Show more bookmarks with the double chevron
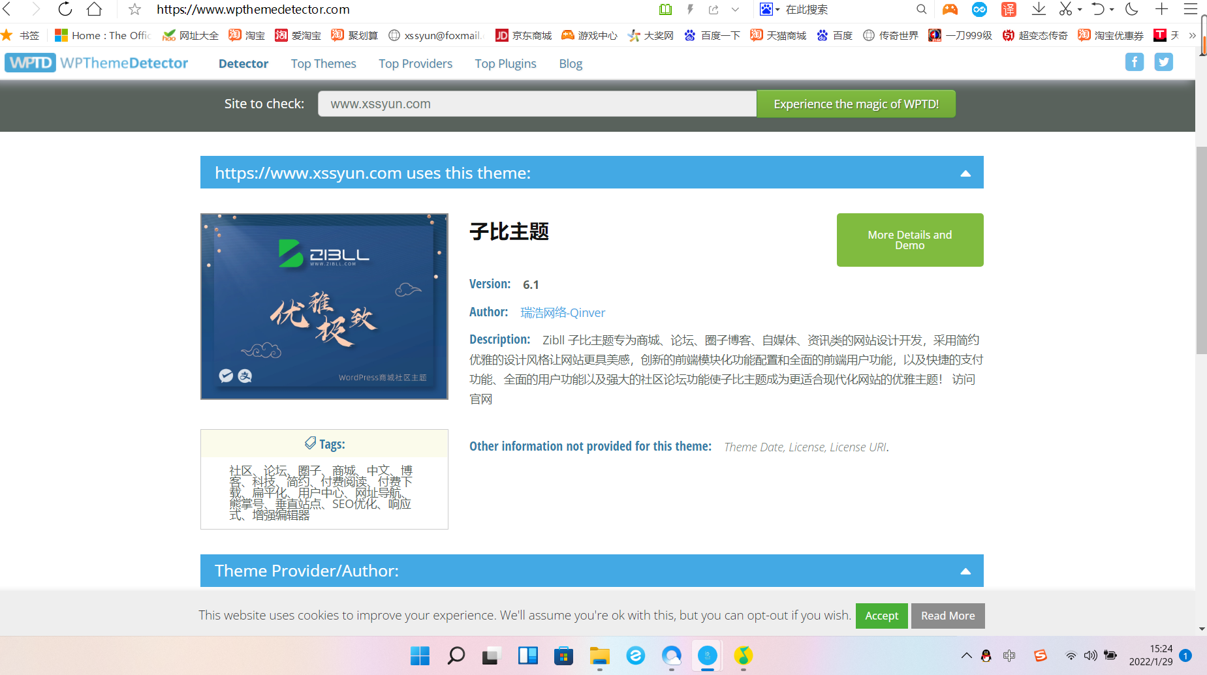The width and height of the screenshot is (1207, 675). pos(1193,35)
